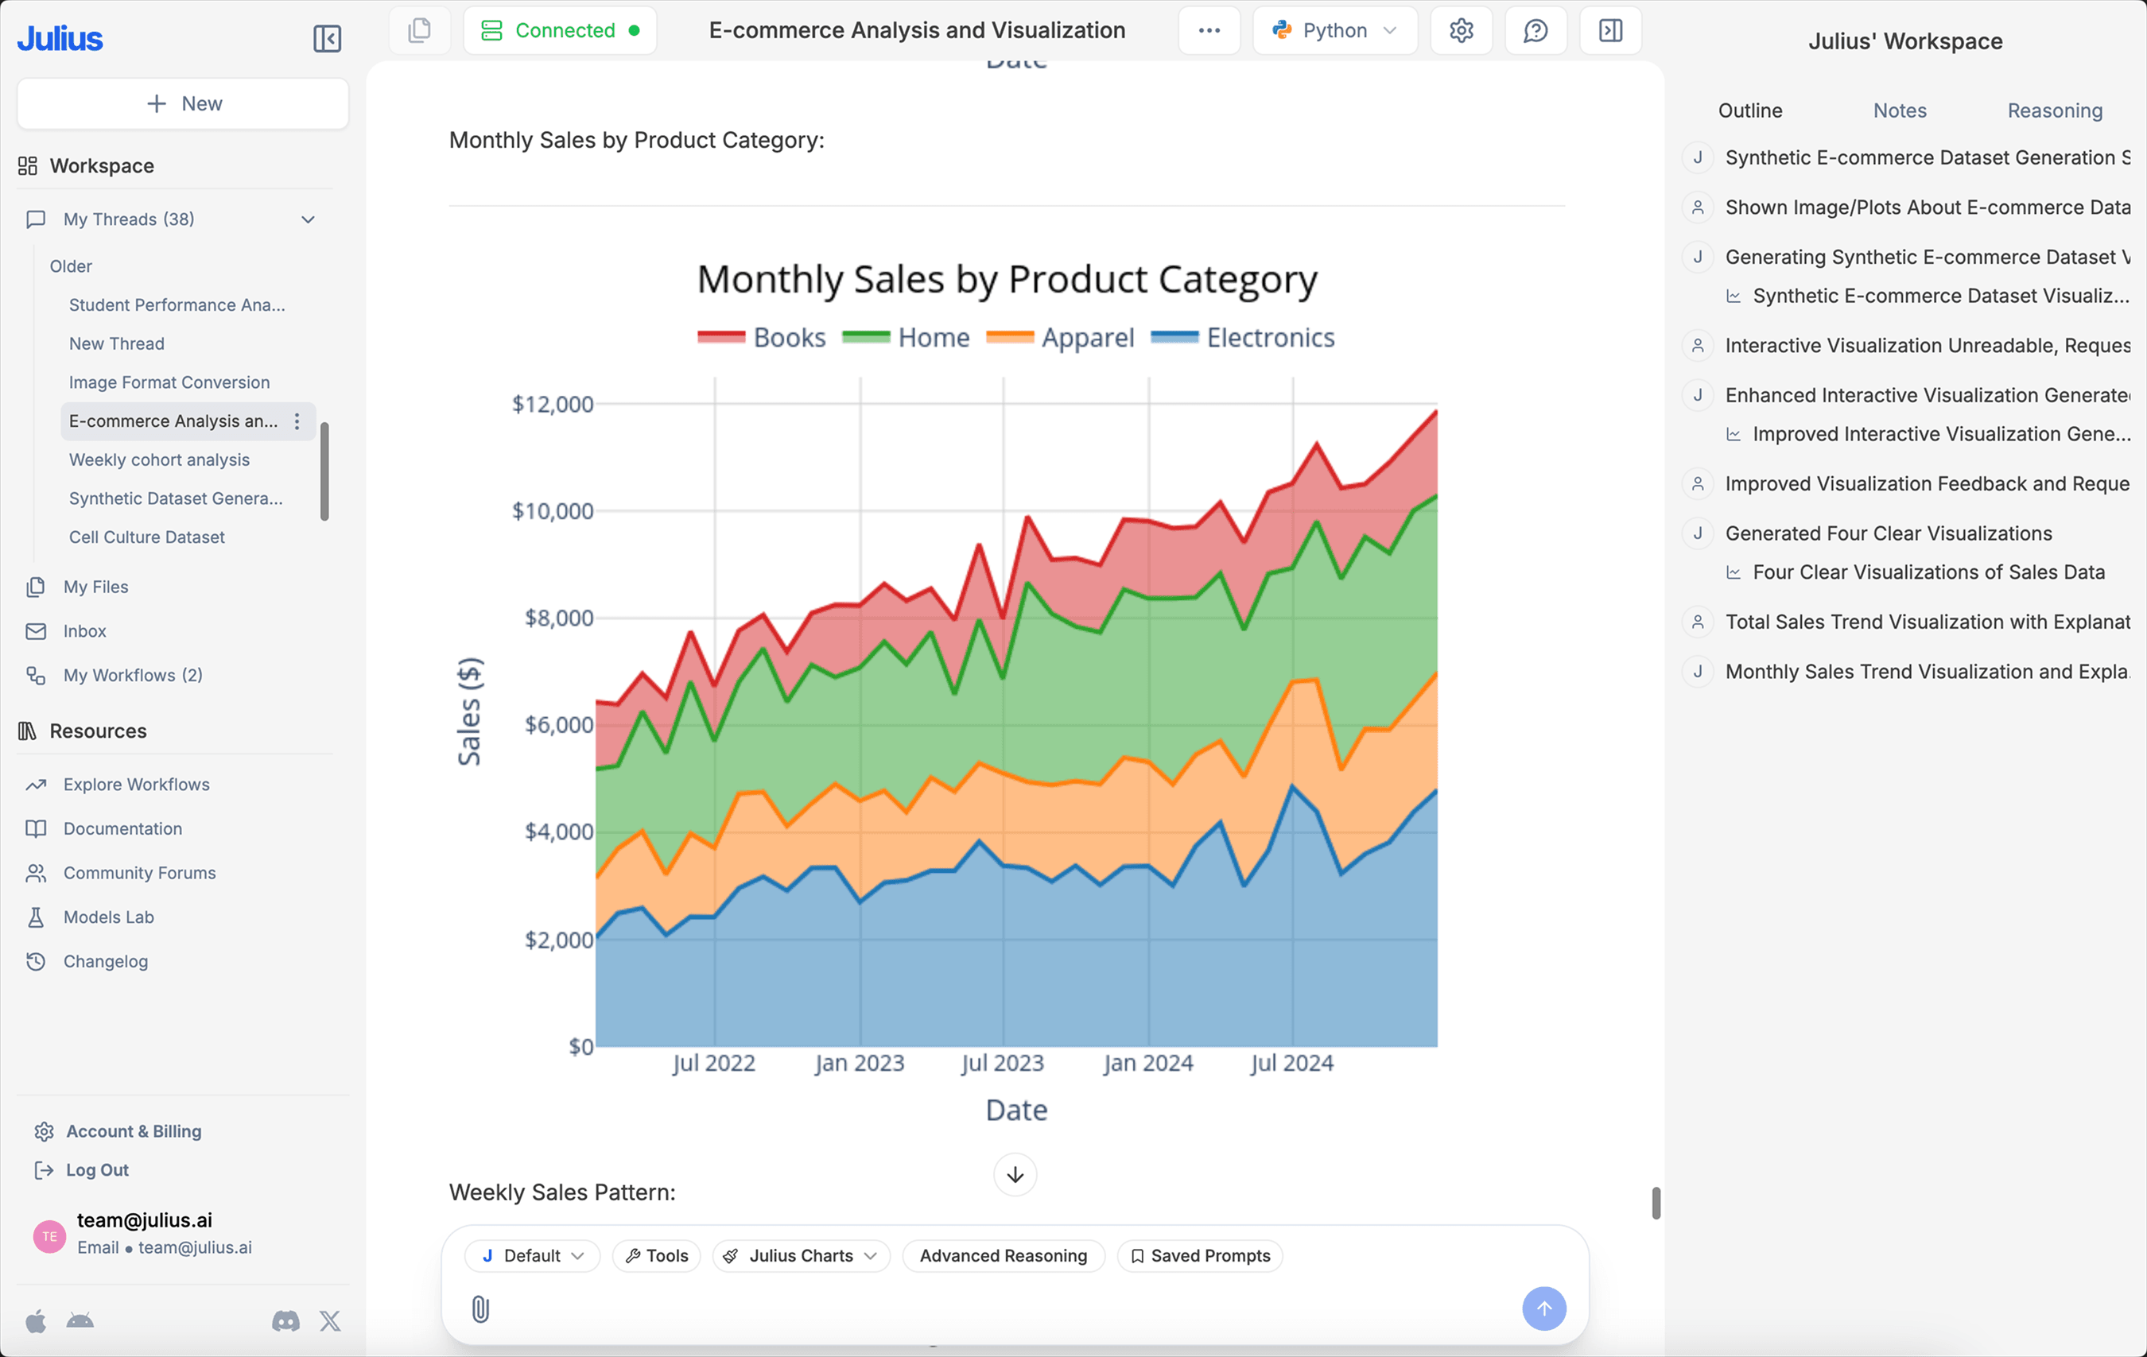Image resolution: width=2147 pixels, height=1357 pixels.
Task: Open the settings gear menu
Action: click(x=1461, y=29)
